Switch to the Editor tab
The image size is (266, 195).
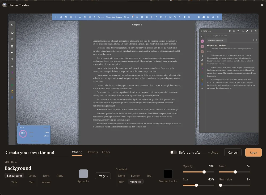point(106,152)
